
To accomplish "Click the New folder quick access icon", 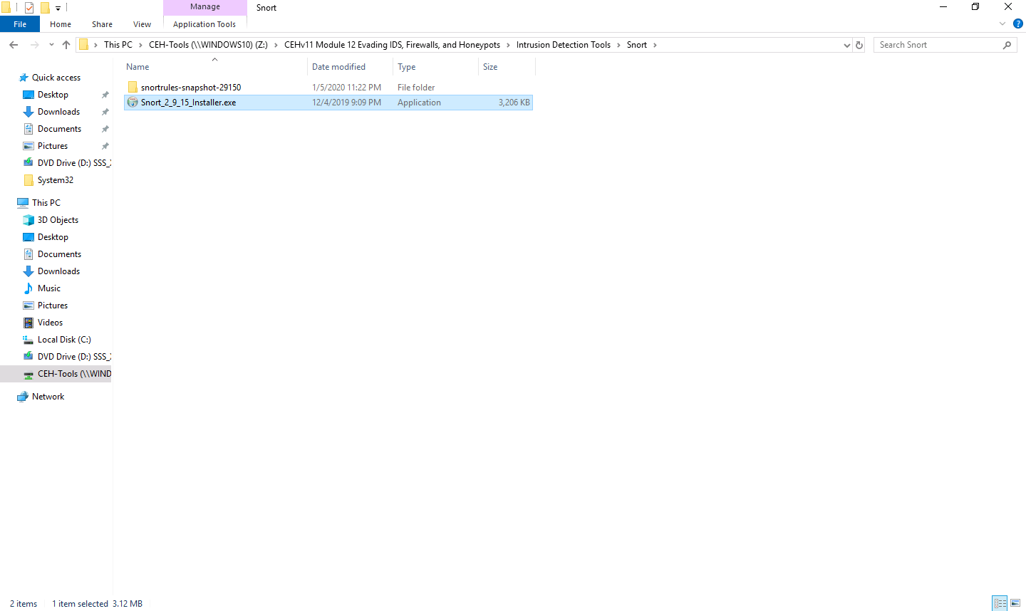I will 45,8.
